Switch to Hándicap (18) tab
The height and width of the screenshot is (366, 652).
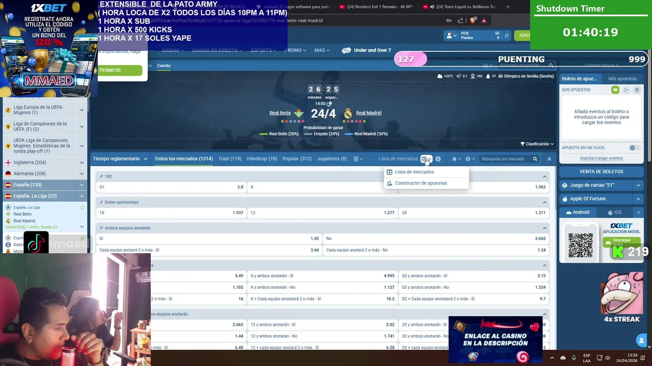(x=262, y=159)
